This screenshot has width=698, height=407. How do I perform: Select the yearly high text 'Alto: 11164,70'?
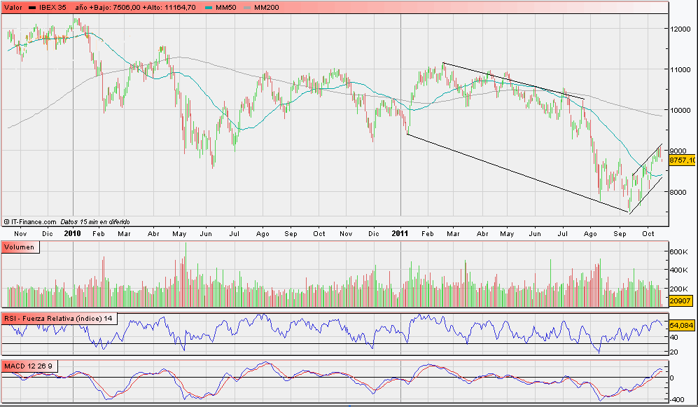[x=172, y=8]
